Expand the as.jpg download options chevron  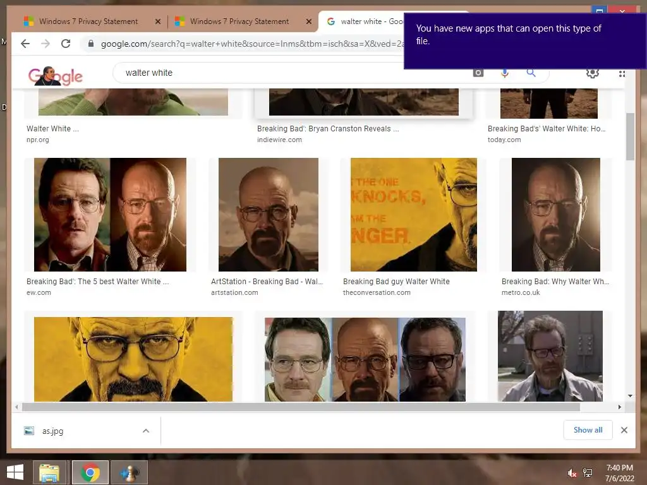coord(146,431)
